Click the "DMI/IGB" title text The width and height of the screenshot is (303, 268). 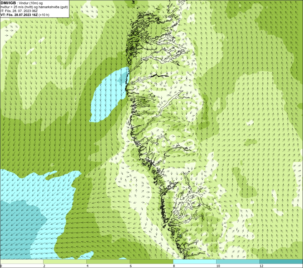pyautogui.click(x=8, y=3)
